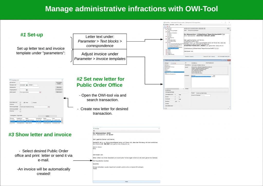Select the blue highlighted row in search results
The image size is (263, 186).
click(35, 122)
